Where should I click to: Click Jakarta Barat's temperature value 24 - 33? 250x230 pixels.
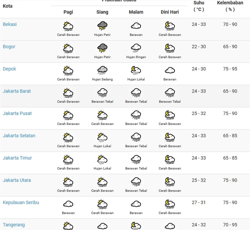click(x=199, y=91)
